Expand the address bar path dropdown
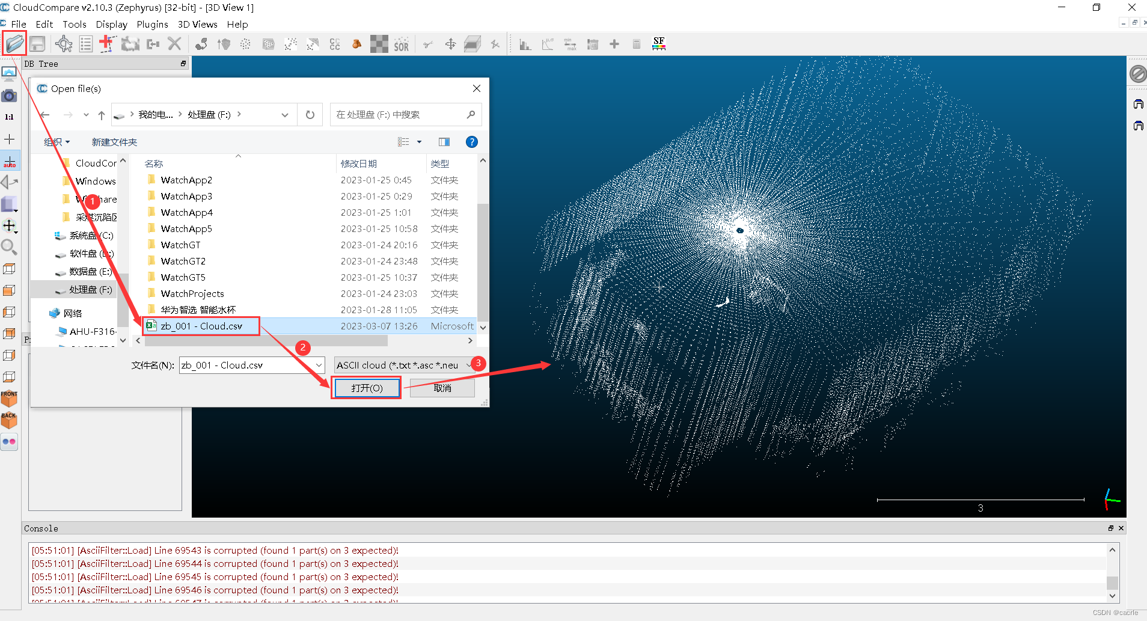 (x=285, y=115)
